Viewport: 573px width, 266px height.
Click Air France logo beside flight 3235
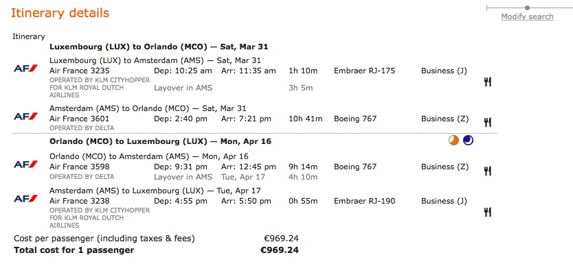(25, 69)
